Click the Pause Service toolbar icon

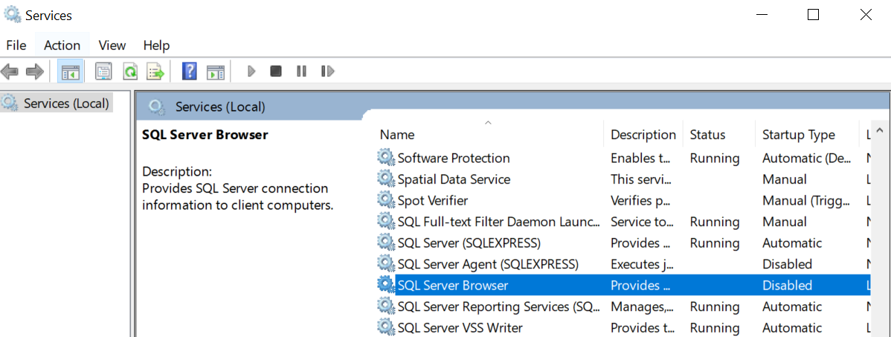click(301, 71)
